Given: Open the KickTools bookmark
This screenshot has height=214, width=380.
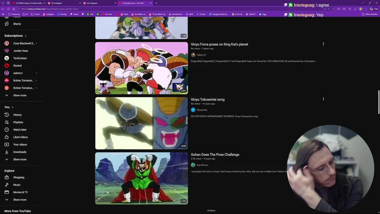Looking at the screenshot, I should coord(237,14).
